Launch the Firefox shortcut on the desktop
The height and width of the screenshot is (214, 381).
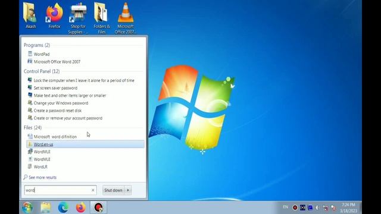(54, 16)
